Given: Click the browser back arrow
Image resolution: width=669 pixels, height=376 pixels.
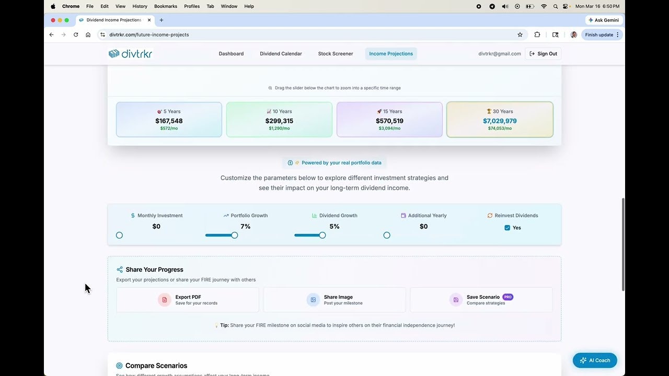Looking at the screenshot, I should coord(51,34).
